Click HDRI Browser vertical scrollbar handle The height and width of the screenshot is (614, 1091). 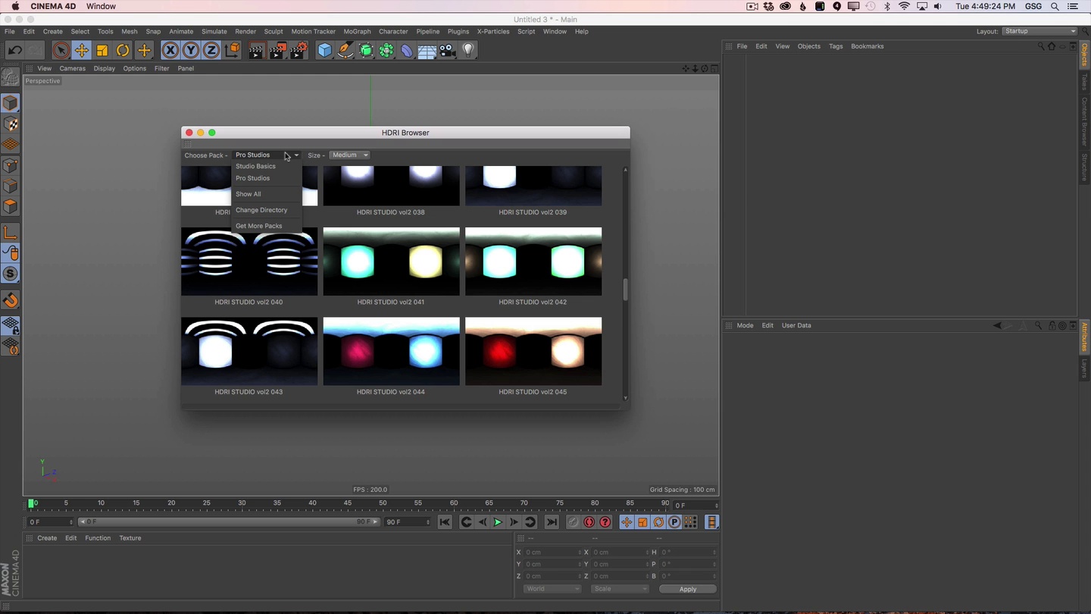(625, 290)
